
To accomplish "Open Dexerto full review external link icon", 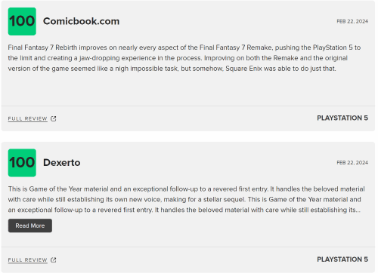I will (54, 260).
